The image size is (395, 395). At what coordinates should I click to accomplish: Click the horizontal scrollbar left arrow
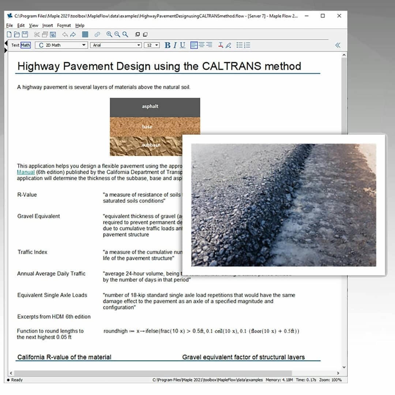11,373
